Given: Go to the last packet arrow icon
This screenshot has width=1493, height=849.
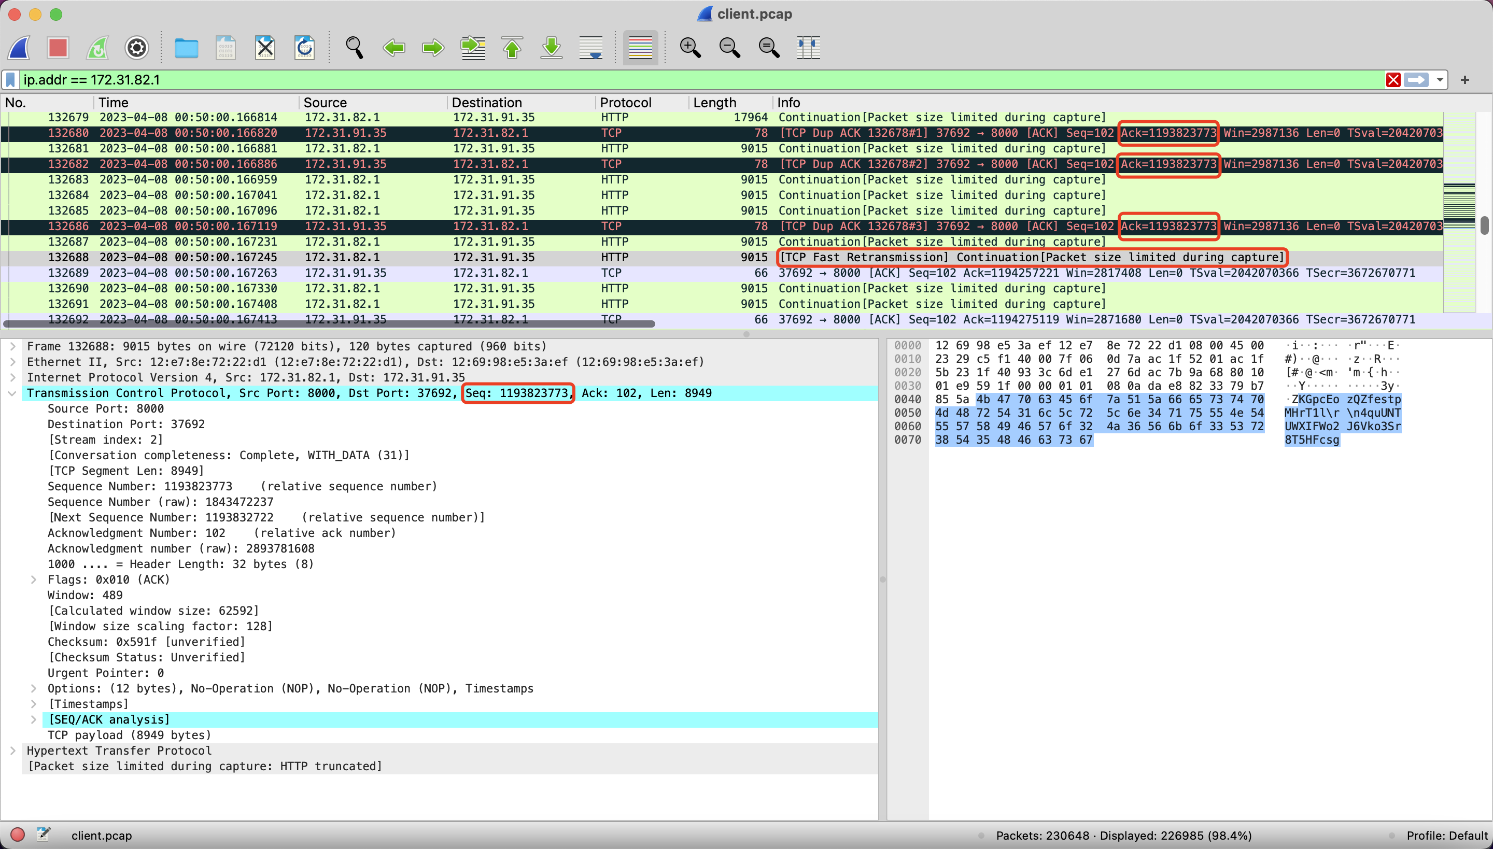Looking at the screenshot, I should pyautogui.click(x=551, y=48).
